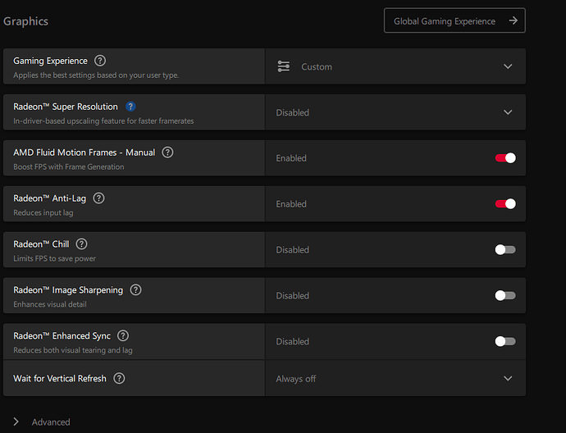
Task: Click the Graphics section heading
Action: [25, 21]
